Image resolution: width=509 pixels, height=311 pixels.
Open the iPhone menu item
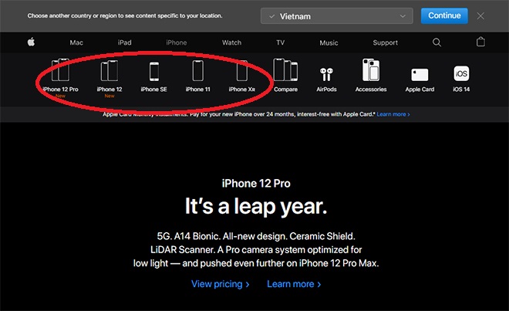pos(177,42)
